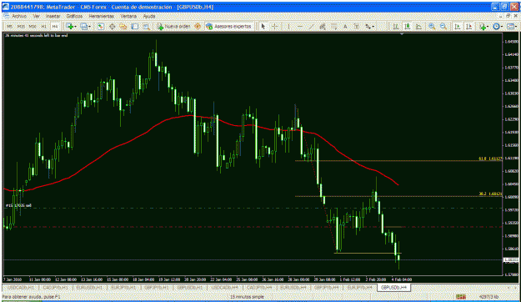Restore the inner chart window button
This screenshot has width=521, height=302.
[x=508, y=16]
